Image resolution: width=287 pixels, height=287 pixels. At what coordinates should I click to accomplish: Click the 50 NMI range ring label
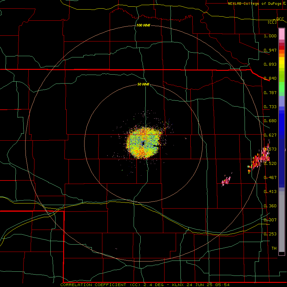point(143,84)
